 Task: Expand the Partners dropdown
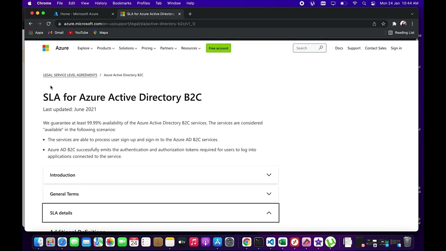[168, 48]
